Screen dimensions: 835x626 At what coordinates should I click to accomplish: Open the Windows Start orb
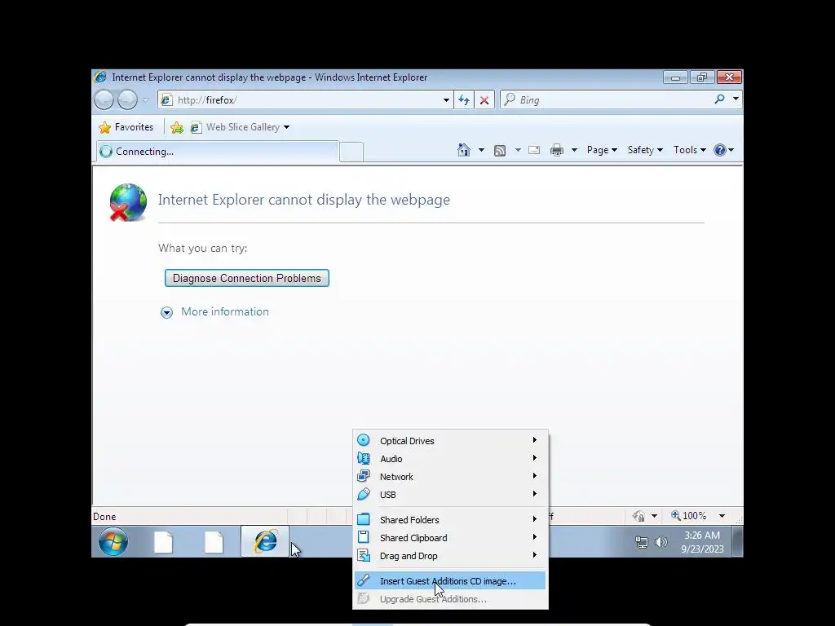click(x=113, y=542)
